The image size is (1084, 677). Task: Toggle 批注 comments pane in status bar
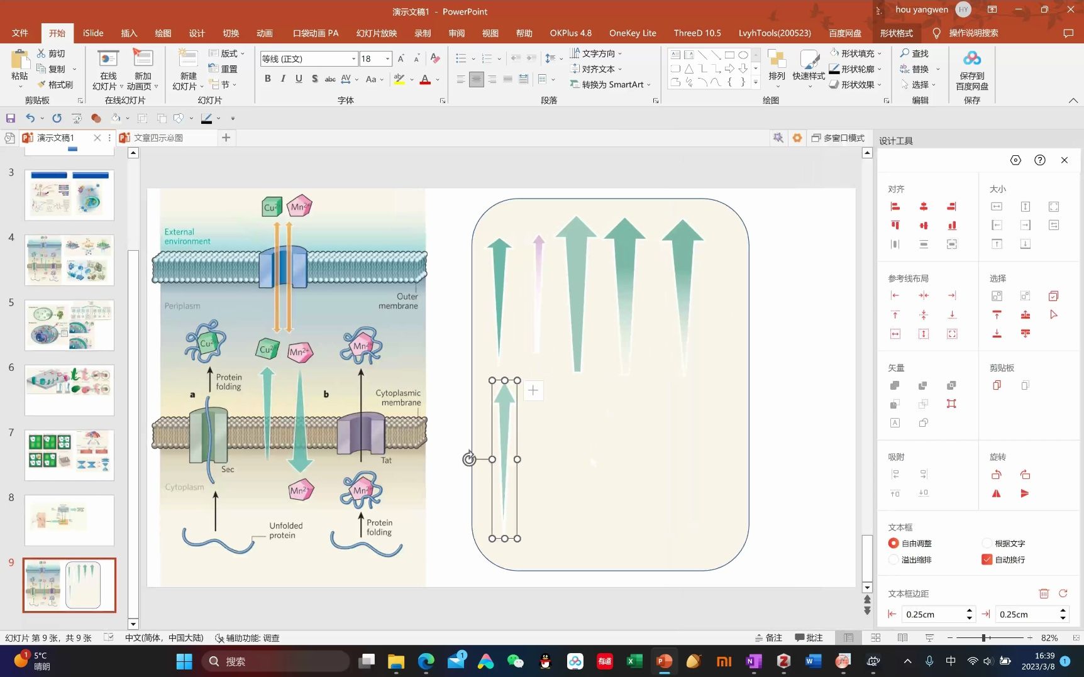[x=809, y=637]
